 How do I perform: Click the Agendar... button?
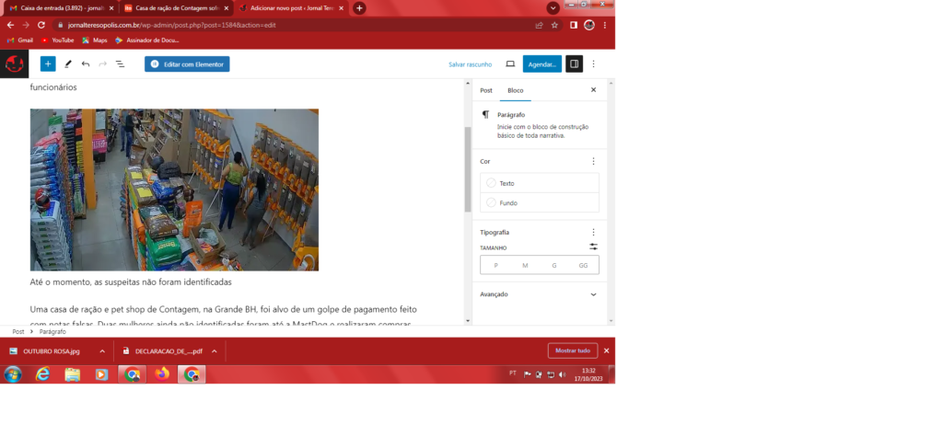pos(541,63)
